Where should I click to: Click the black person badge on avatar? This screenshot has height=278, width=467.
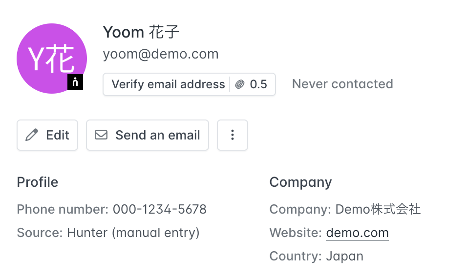(75, 82)
